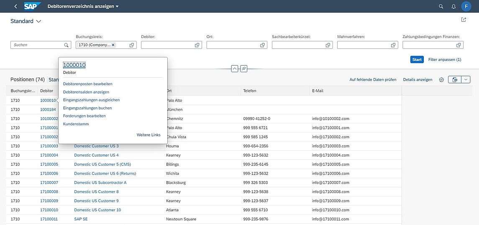The image size is (479, 225).
Task: Click Filter anpassen (1) link
Action: coord(444,60)
